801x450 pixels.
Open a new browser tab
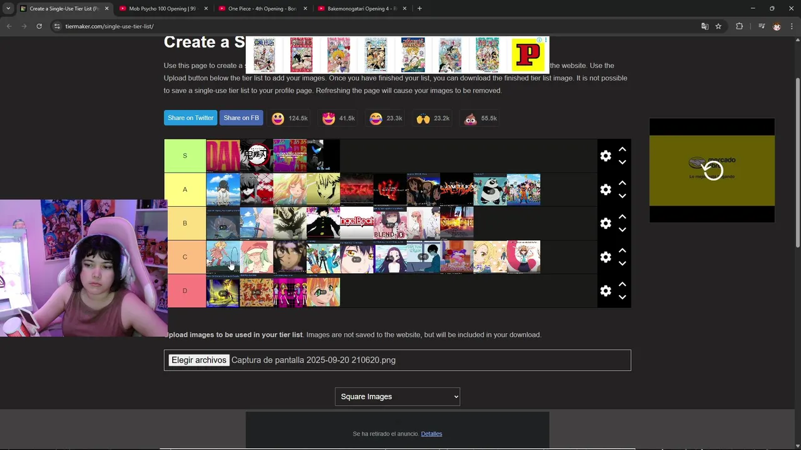click(x=419, y=9)
